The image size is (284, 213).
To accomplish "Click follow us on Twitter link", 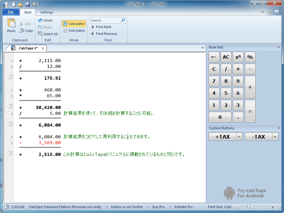I will click(127, 207).
